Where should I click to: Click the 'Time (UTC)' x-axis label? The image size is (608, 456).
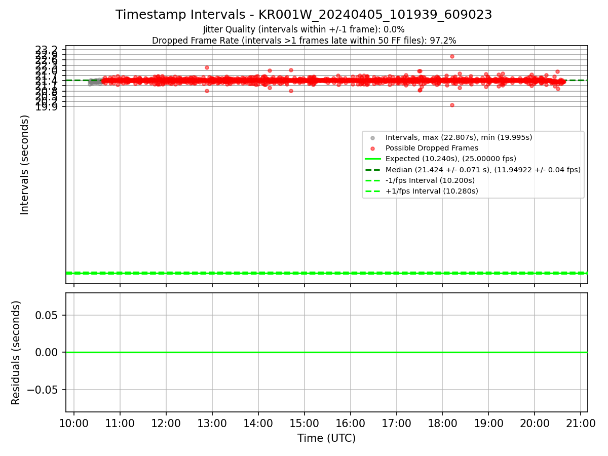[326, 438]
